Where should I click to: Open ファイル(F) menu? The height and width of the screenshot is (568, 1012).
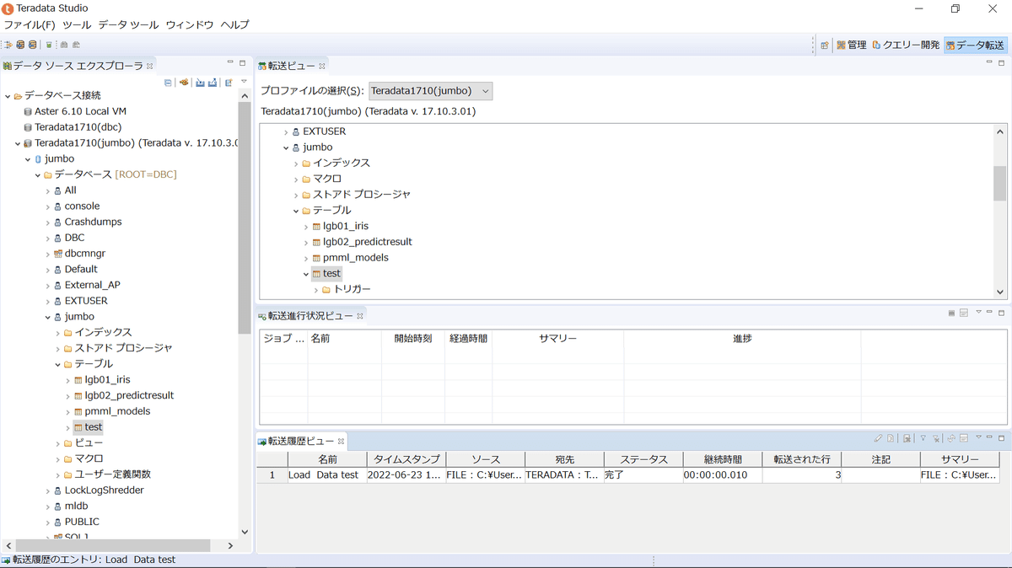[30, 25]
